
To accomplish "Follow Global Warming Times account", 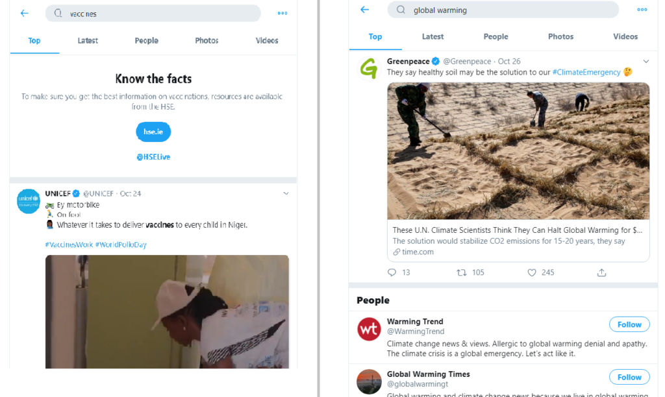I will coord(629,377).
